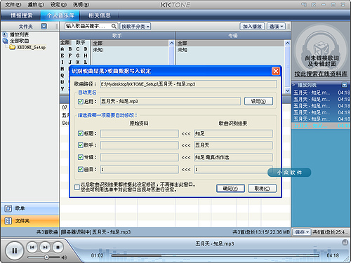Open the 说明(H) menu
Viewport: 351px width, 263px height.
pyautogui.click(x=81, y=5)
